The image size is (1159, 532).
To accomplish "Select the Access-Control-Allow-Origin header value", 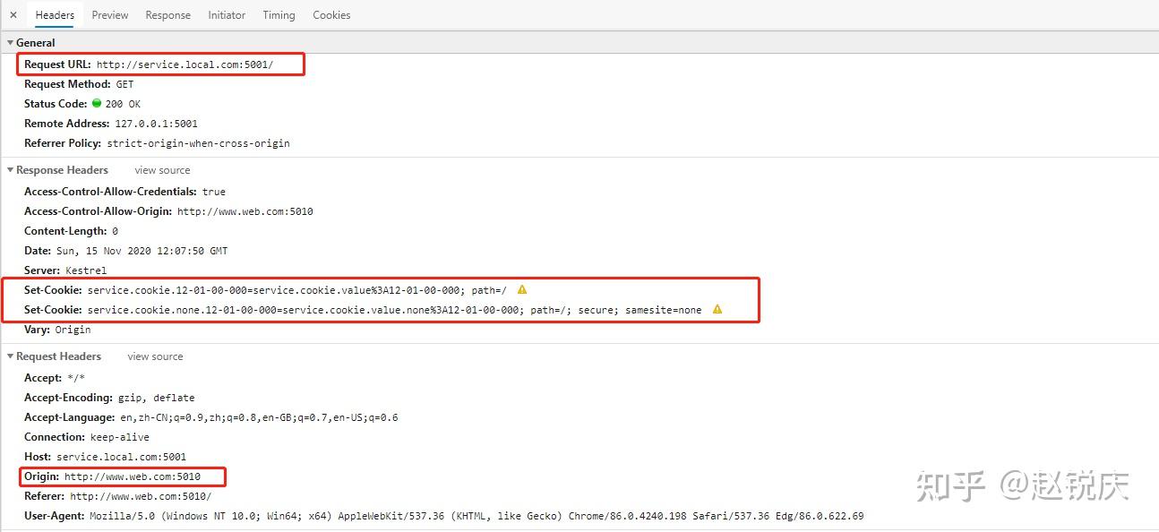I will point(245,210).
